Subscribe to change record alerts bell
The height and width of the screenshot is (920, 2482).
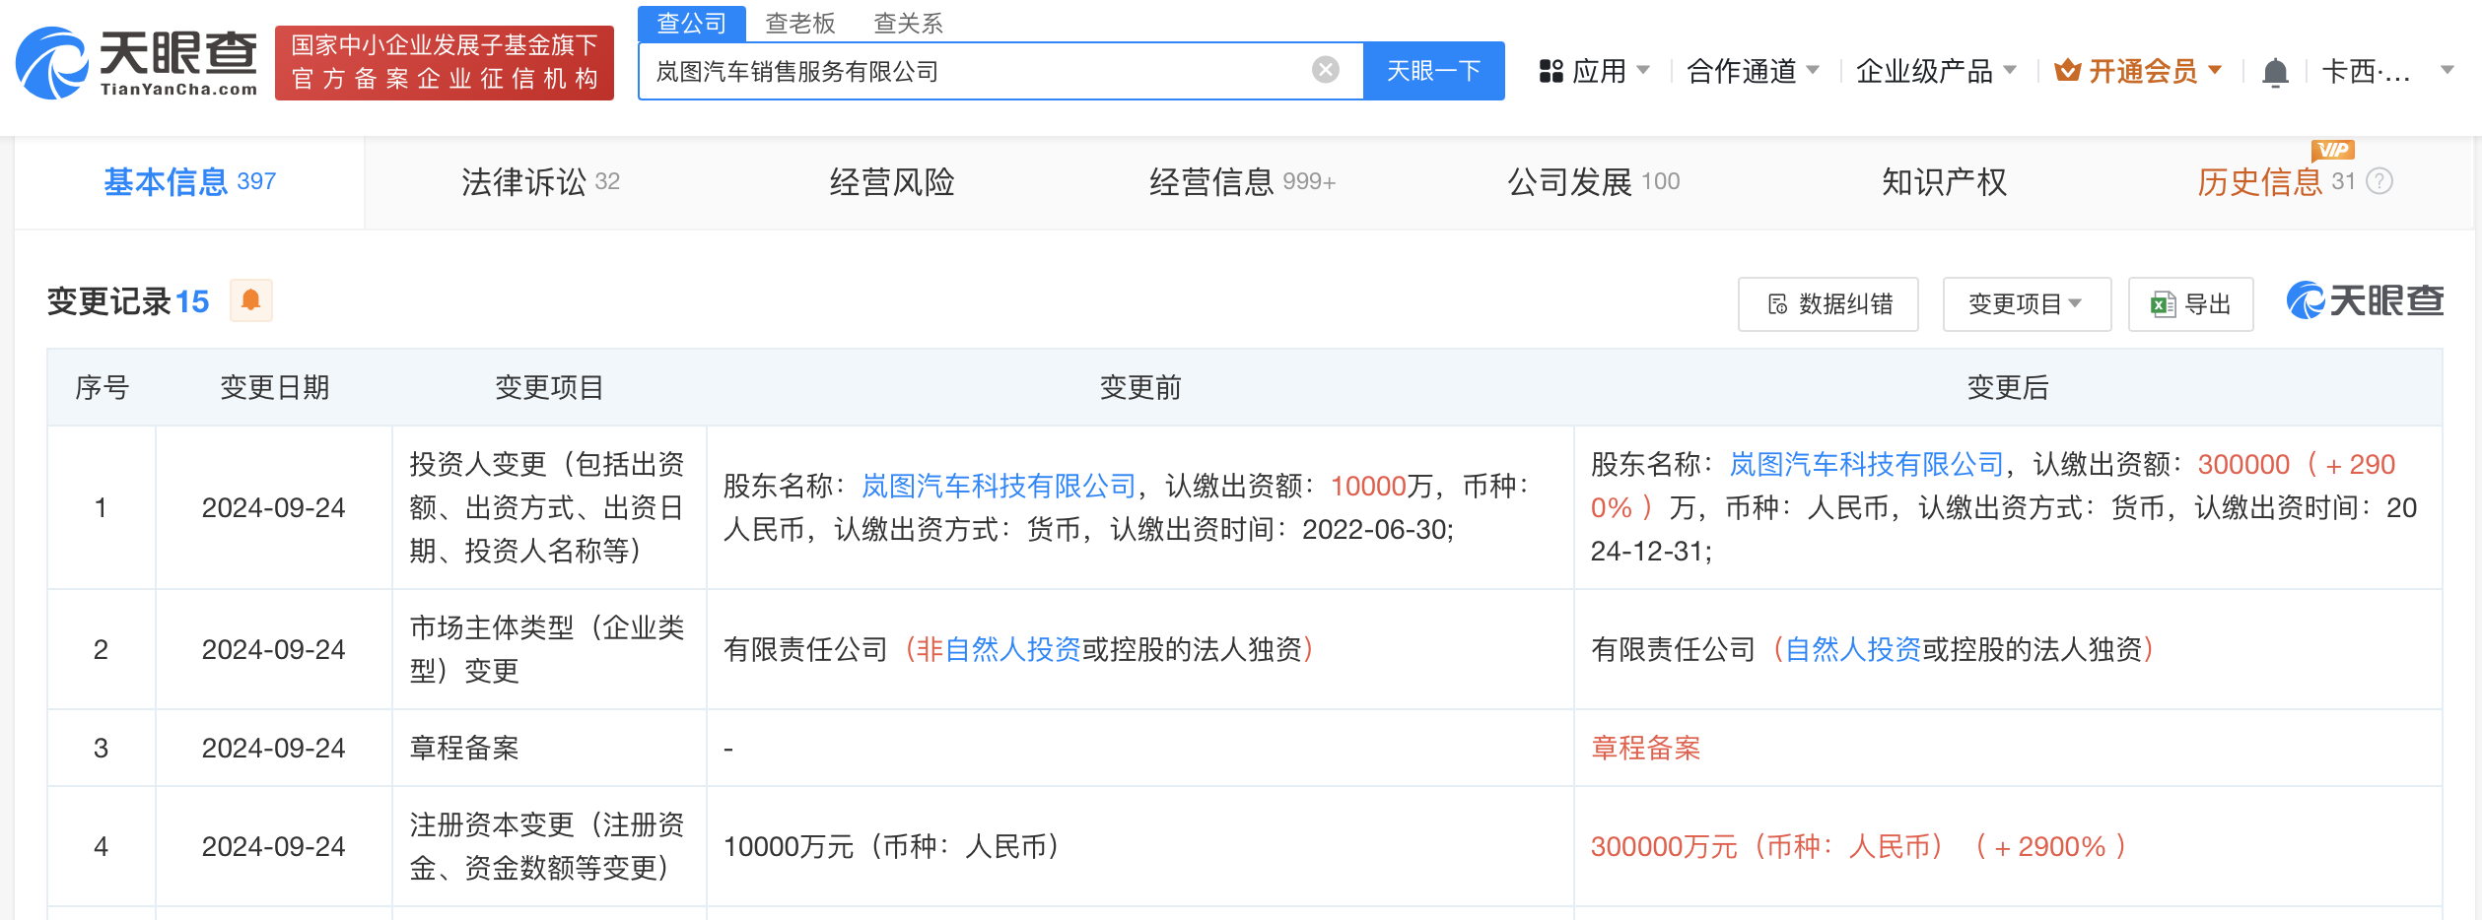click(x=251, y=300)
